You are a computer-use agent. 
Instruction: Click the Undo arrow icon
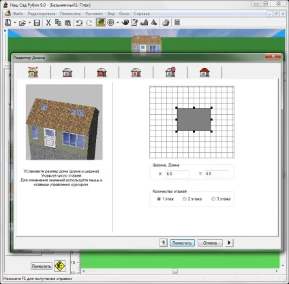(x=79, y=22)
